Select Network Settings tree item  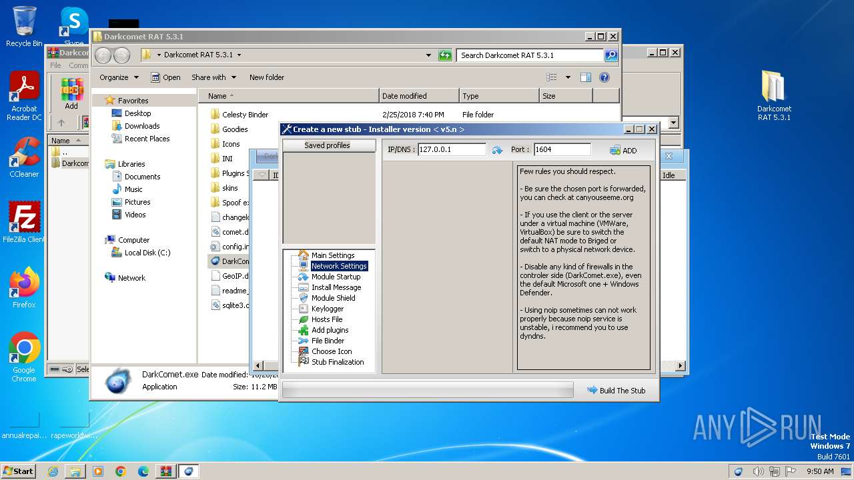[338, 266]
